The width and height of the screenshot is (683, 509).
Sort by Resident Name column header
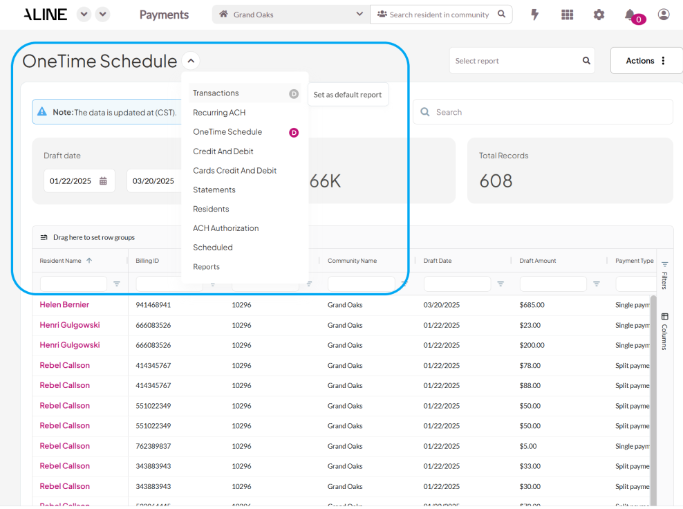(60, 261)
